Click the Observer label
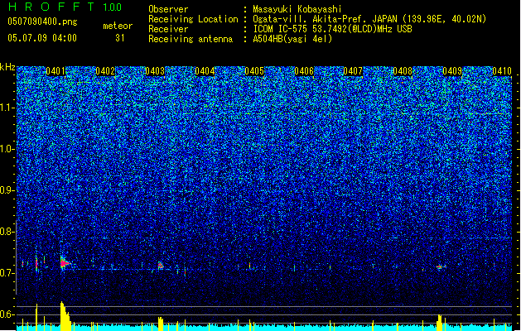Image resolution: width=521 pixels, height=331 pixels. [x=168, y=9]
